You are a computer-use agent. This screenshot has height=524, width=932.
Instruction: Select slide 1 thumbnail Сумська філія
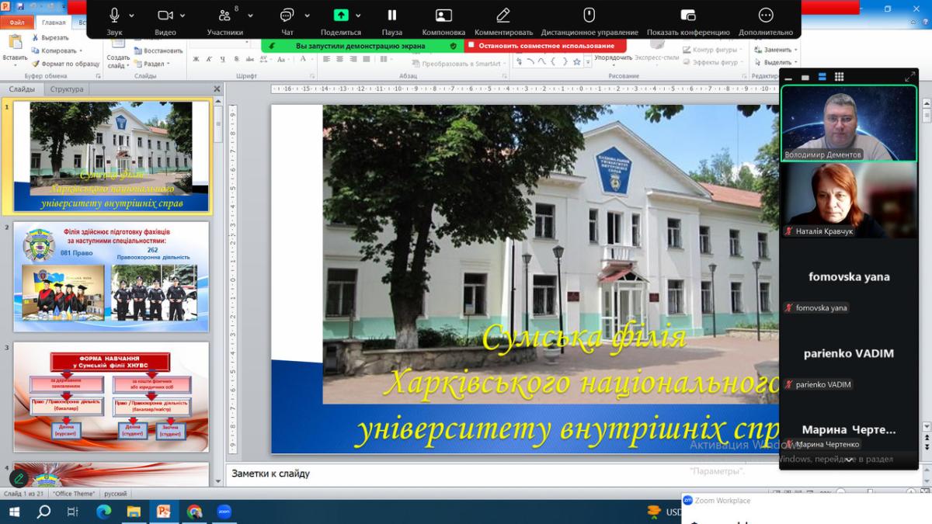(x=110, y=157)
